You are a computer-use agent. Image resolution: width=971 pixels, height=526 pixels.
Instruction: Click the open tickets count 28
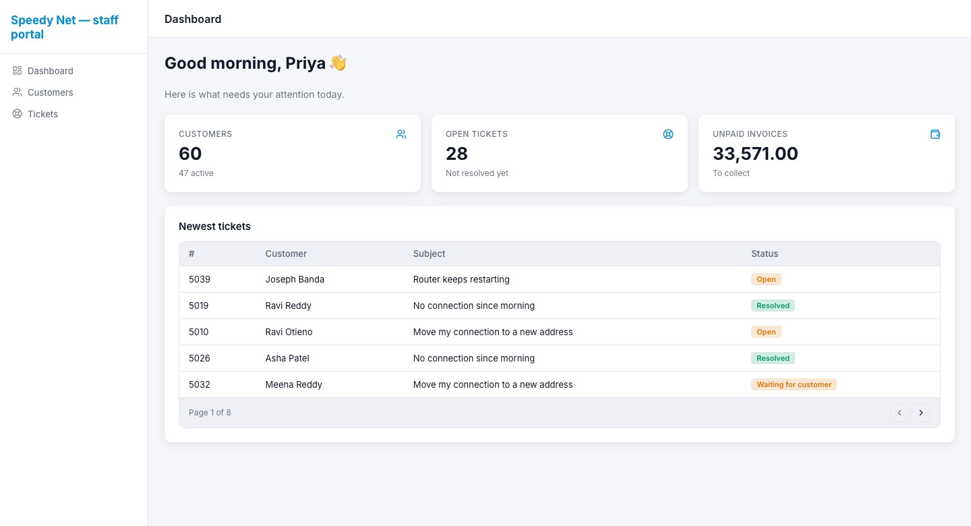point(457,154)
